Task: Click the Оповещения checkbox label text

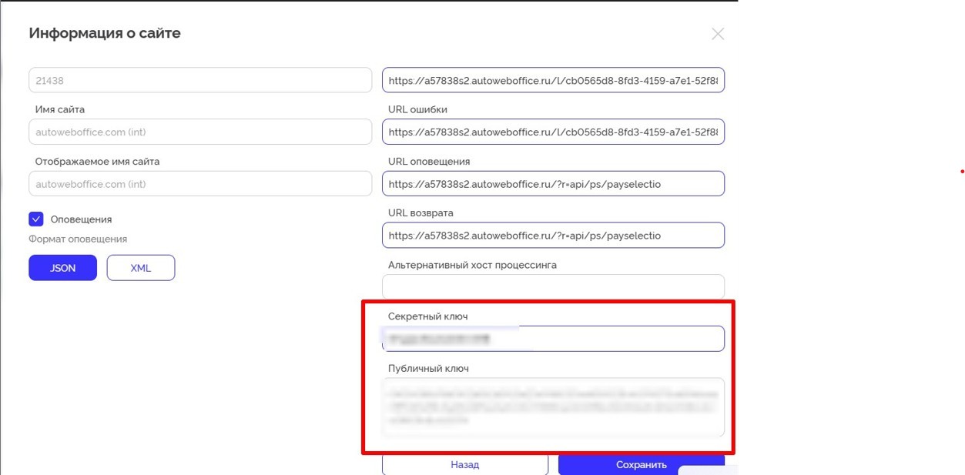Action: (81, 219)
